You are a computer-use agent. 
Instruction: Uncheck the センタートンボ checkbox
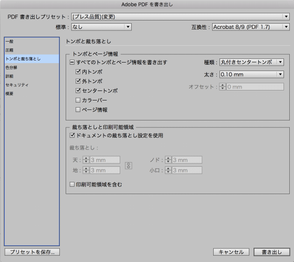tap(78, 90)
